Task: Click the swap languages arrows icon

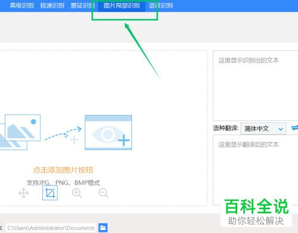Action: click(x=294, y=128)
